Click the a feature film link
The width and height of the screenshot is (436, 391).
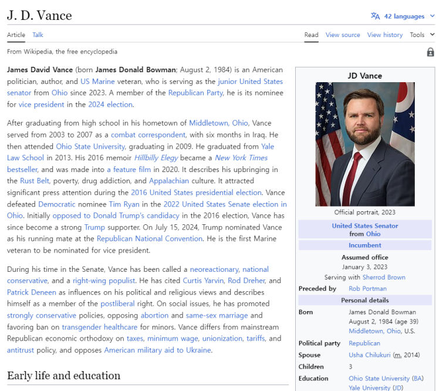coord(129,169)
